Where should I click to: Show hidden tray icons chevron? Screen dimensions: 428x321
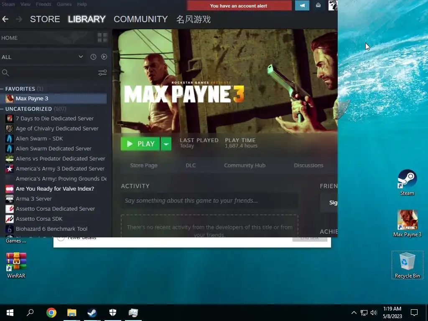(x=354, y=313)
